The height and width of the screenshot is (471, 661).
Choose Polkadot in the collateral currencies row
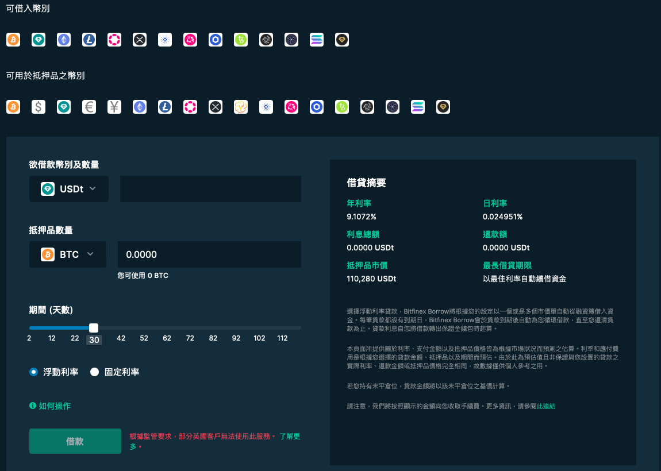tap(190, 107)
